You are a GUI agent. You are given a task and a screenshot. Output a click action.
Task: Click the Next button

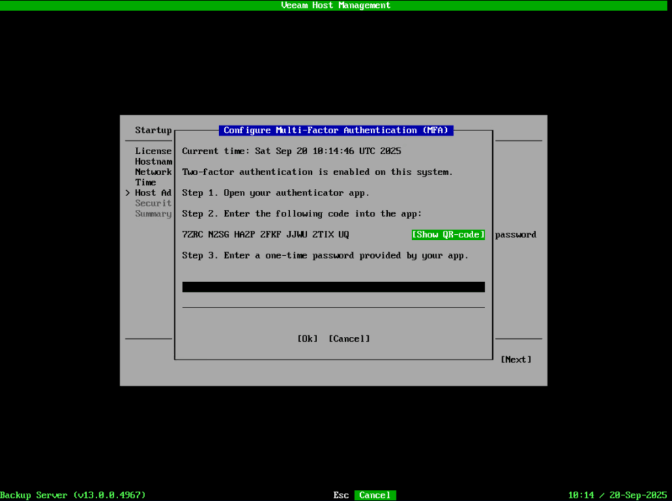click(516, 359)
